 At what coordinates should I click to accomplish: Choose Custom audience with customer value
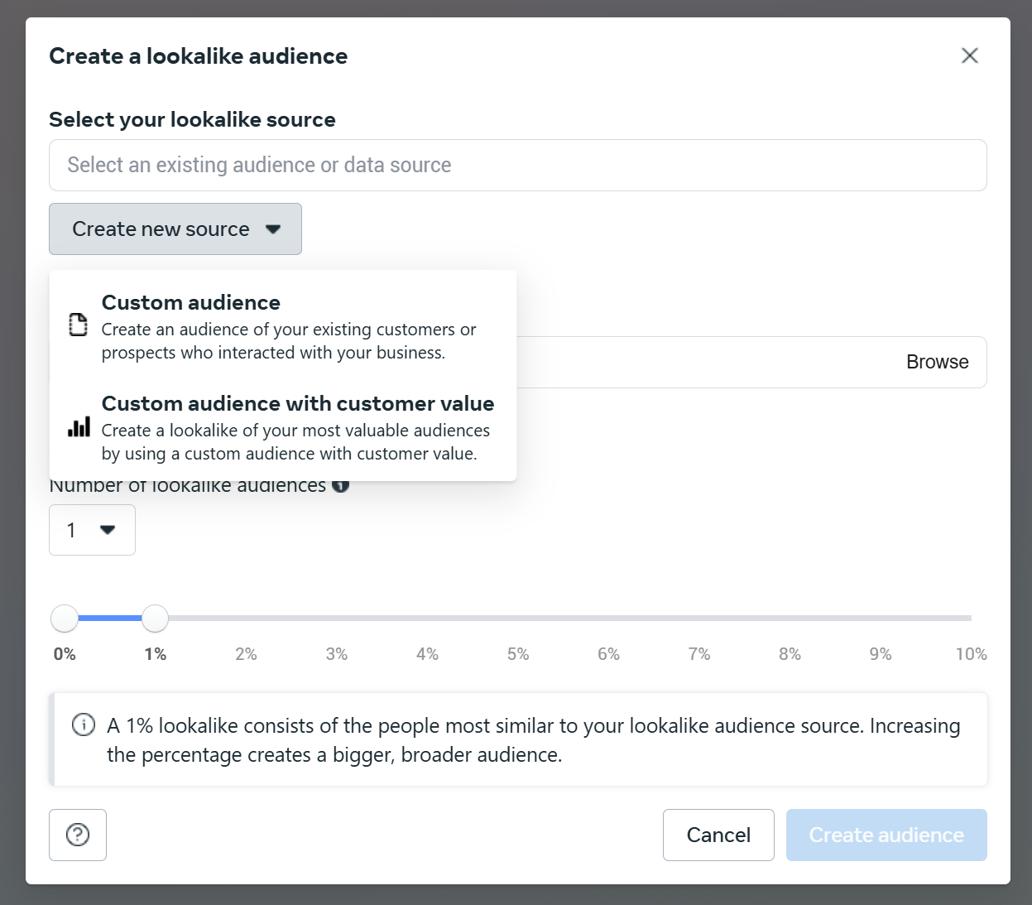(283, 427)
